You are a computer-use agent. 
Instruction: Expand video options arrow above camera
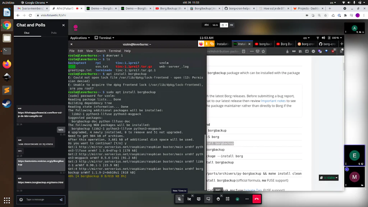[193, 195]
